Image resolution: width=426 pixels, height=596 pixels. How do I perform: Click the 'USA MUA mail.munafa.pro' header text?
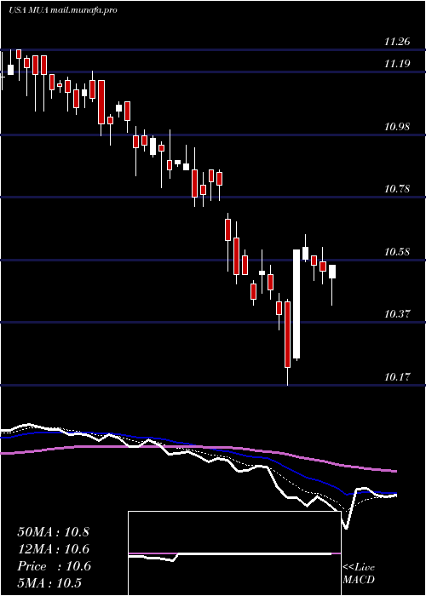[x=63, y=10]
